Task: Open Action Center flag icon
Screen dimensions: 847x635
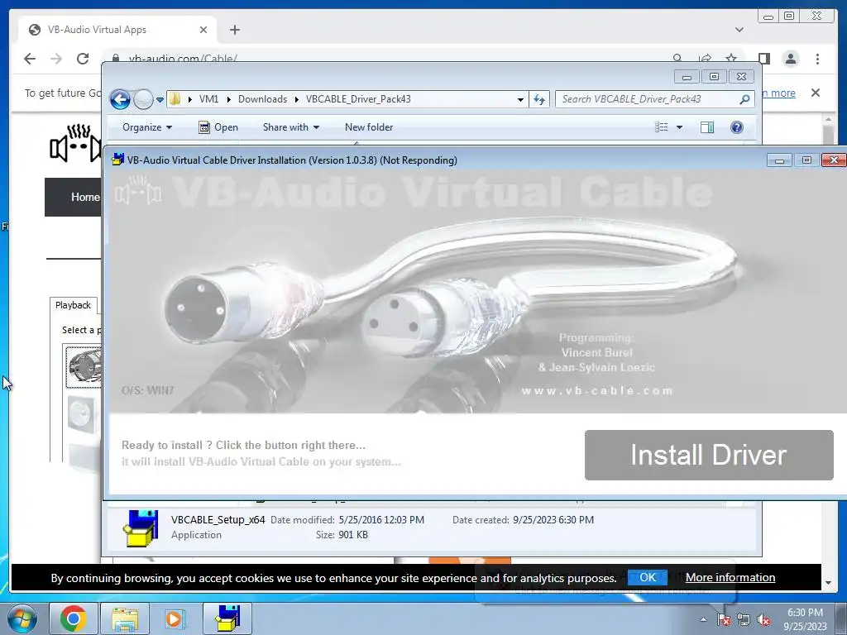Action: point(723,619)
